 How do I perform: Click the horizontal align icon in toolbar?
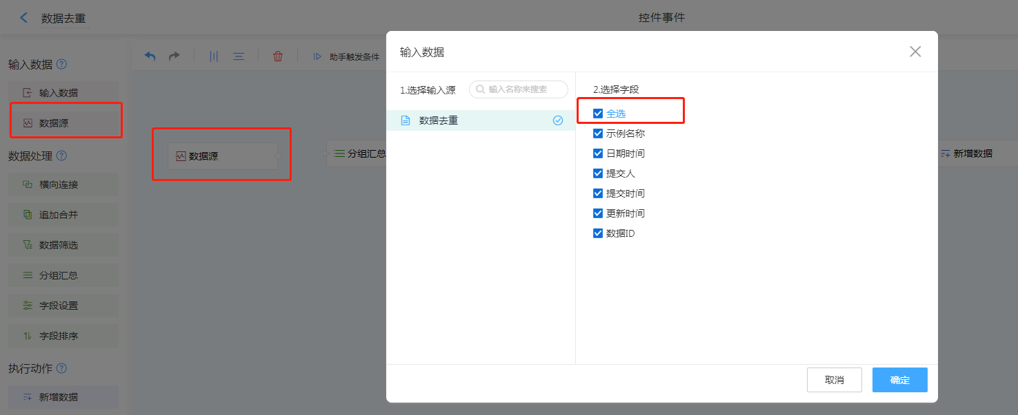(x=239, y=56)
